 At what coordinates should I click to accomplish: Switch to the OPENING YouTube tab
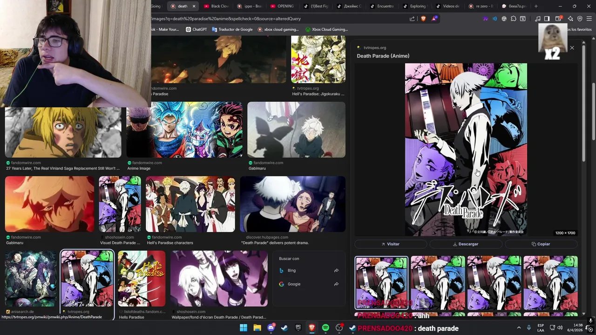click(x=282, y=6)
